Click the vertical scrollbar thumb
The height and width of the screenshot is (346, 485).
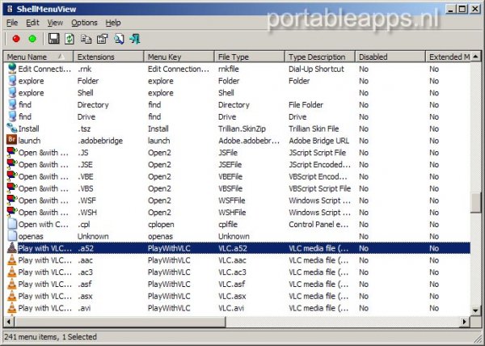point(475,203)
